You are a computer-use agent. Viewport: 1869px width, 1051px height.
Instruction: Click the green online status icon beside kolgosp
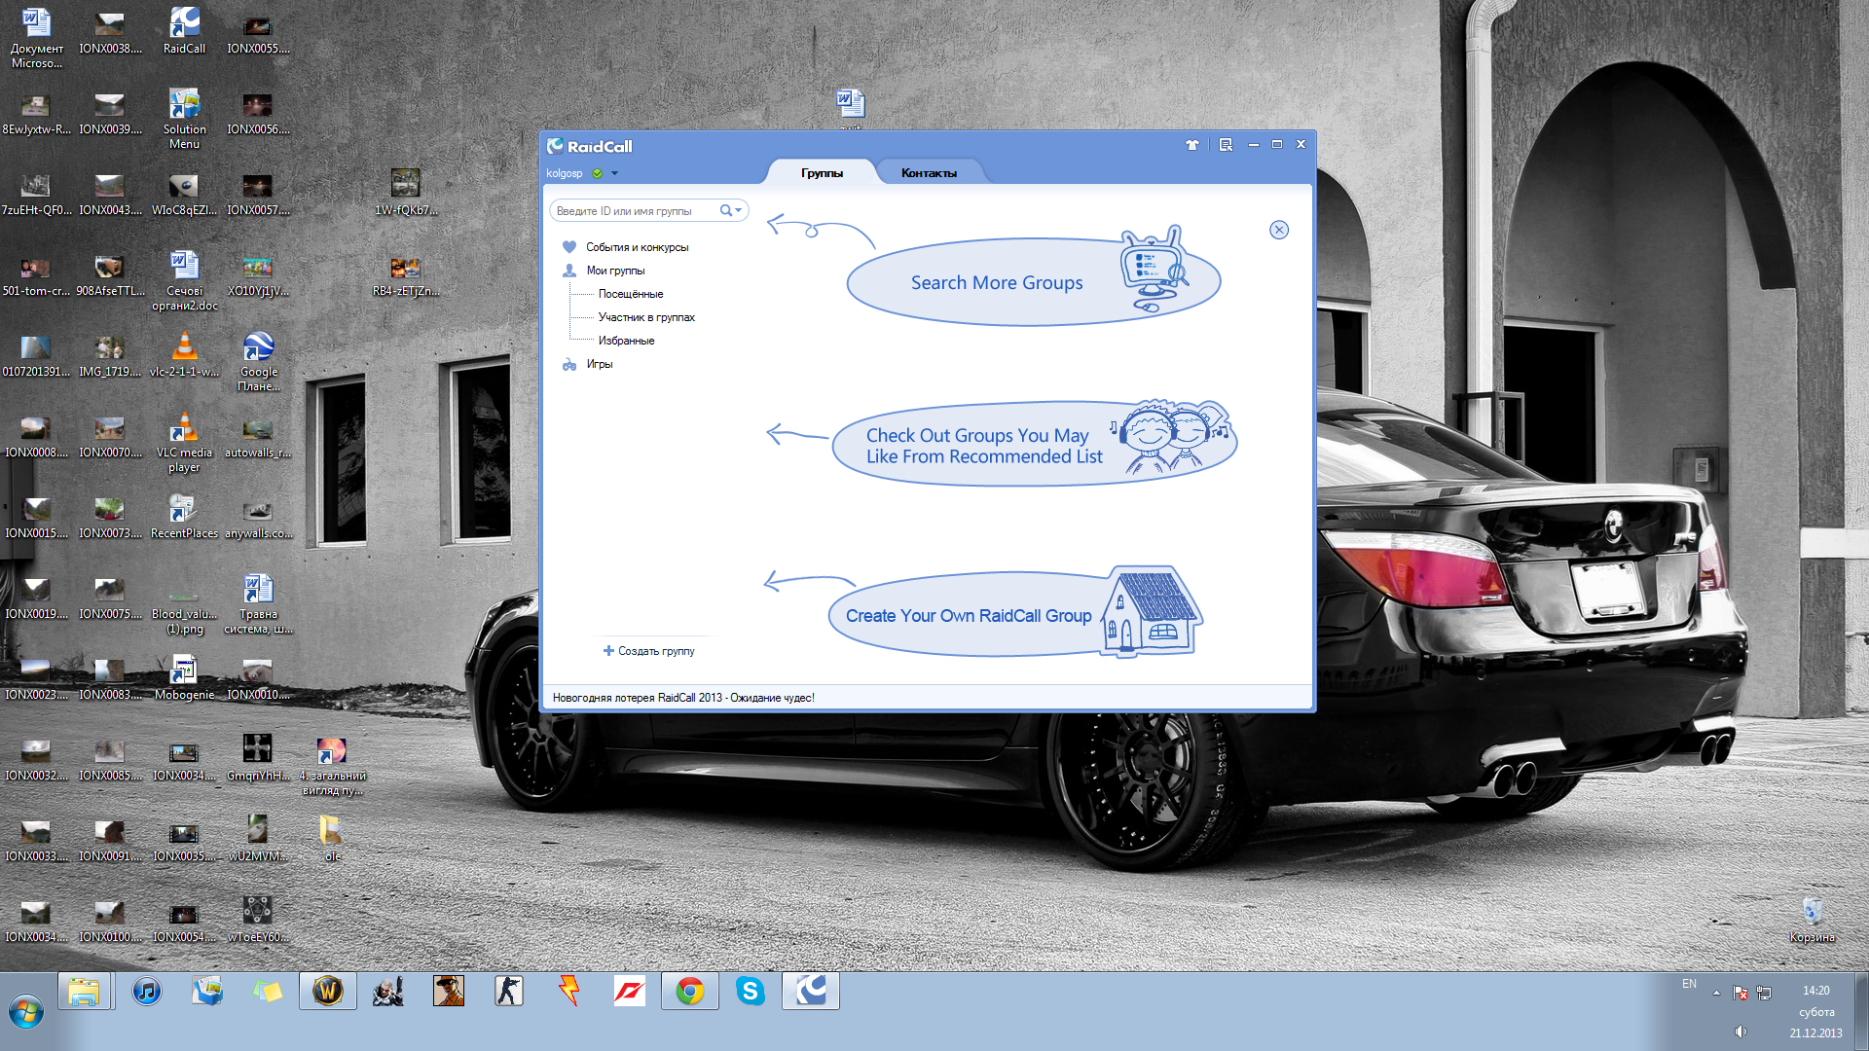[598, 173]
